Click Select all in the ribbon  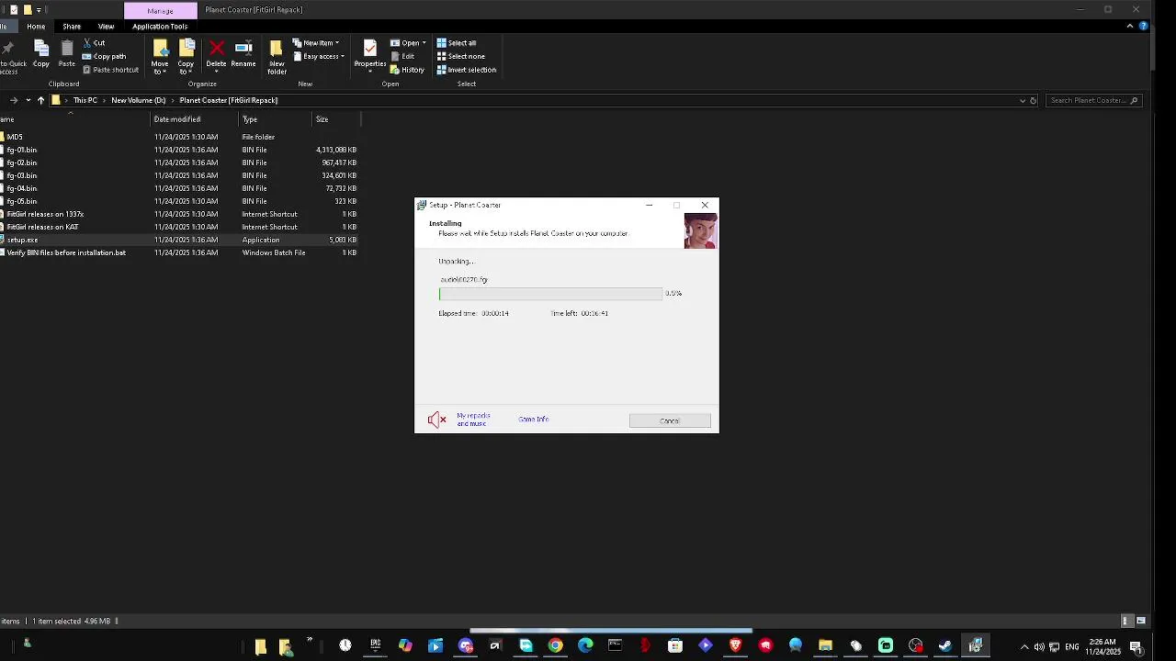point(457,43)
